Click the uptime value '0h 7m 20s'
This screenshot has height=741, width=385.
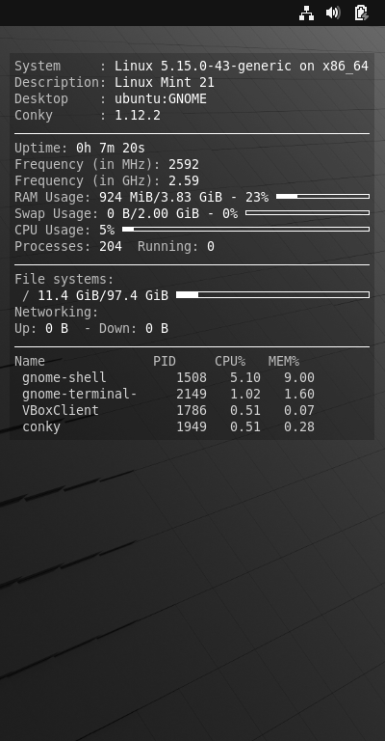click(x=111, y=148)
